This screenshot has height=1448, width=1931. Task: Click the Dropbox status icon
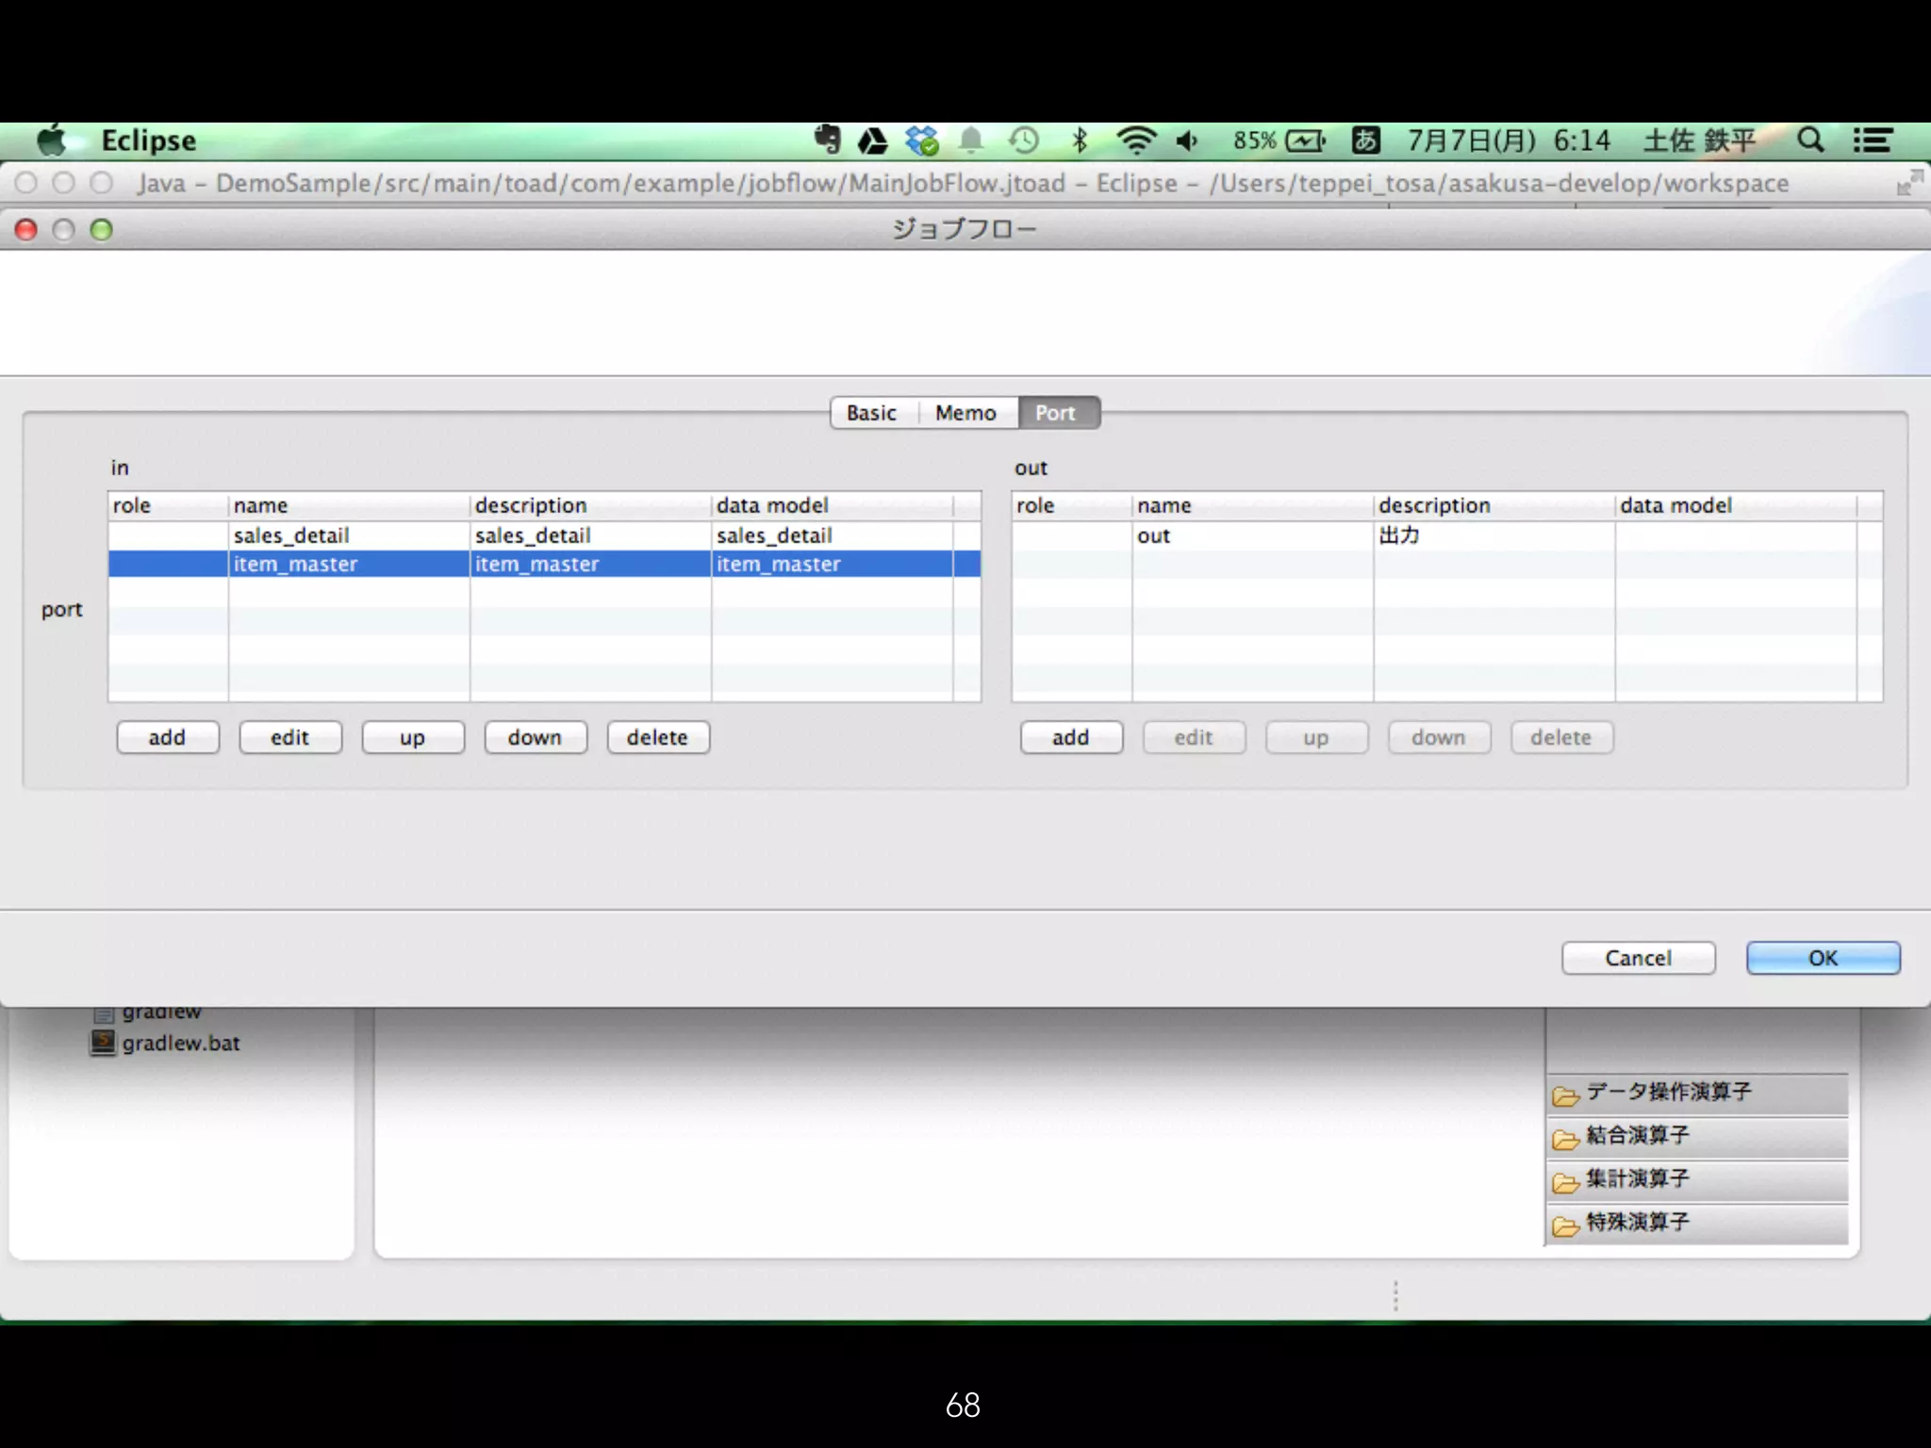[921, 140]
